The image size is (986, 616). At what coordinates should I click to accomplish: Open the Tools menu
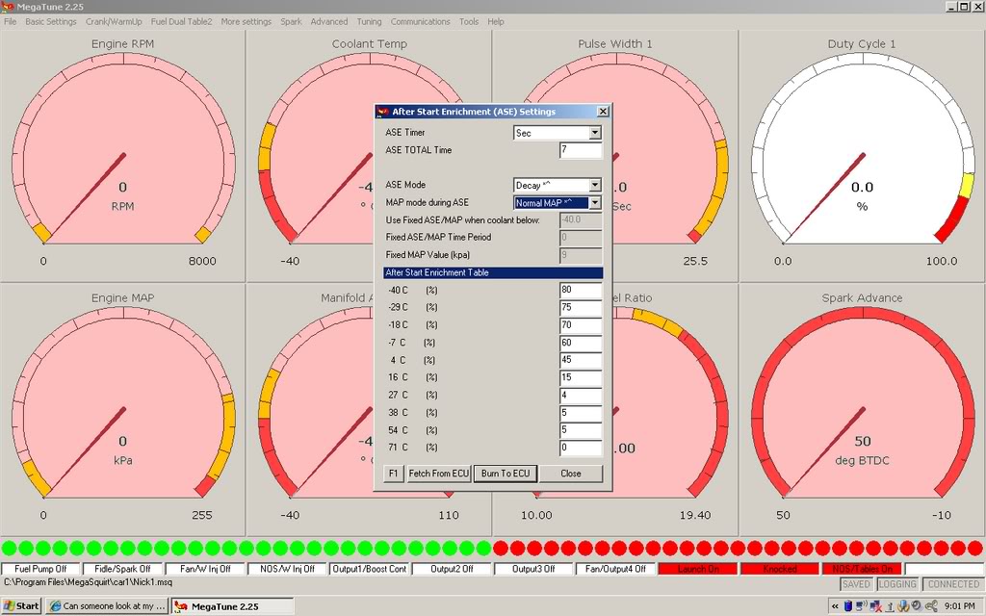tap(469, 21)
